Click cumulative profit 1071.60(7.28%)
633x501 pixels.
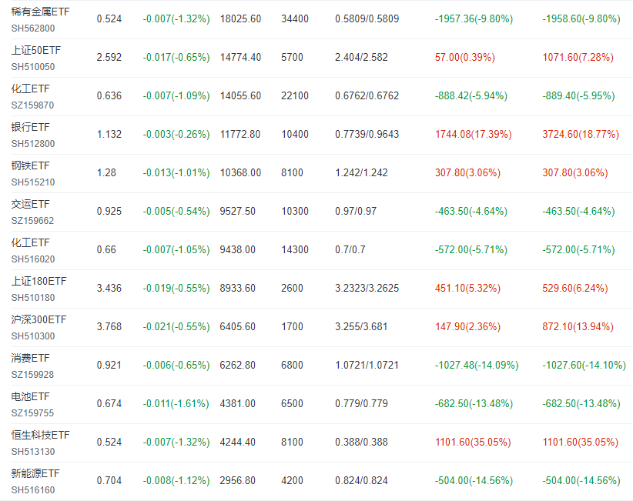pyautogui.click(x=578, y=57)
